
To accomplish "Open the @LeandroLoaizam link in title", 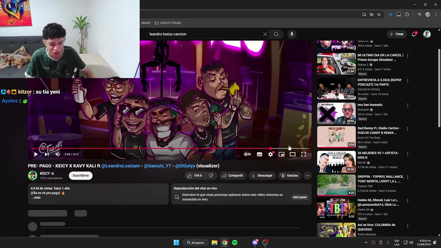I will point(121,166).
